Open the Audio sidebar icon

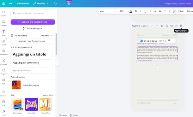click(x=3, y=113)
